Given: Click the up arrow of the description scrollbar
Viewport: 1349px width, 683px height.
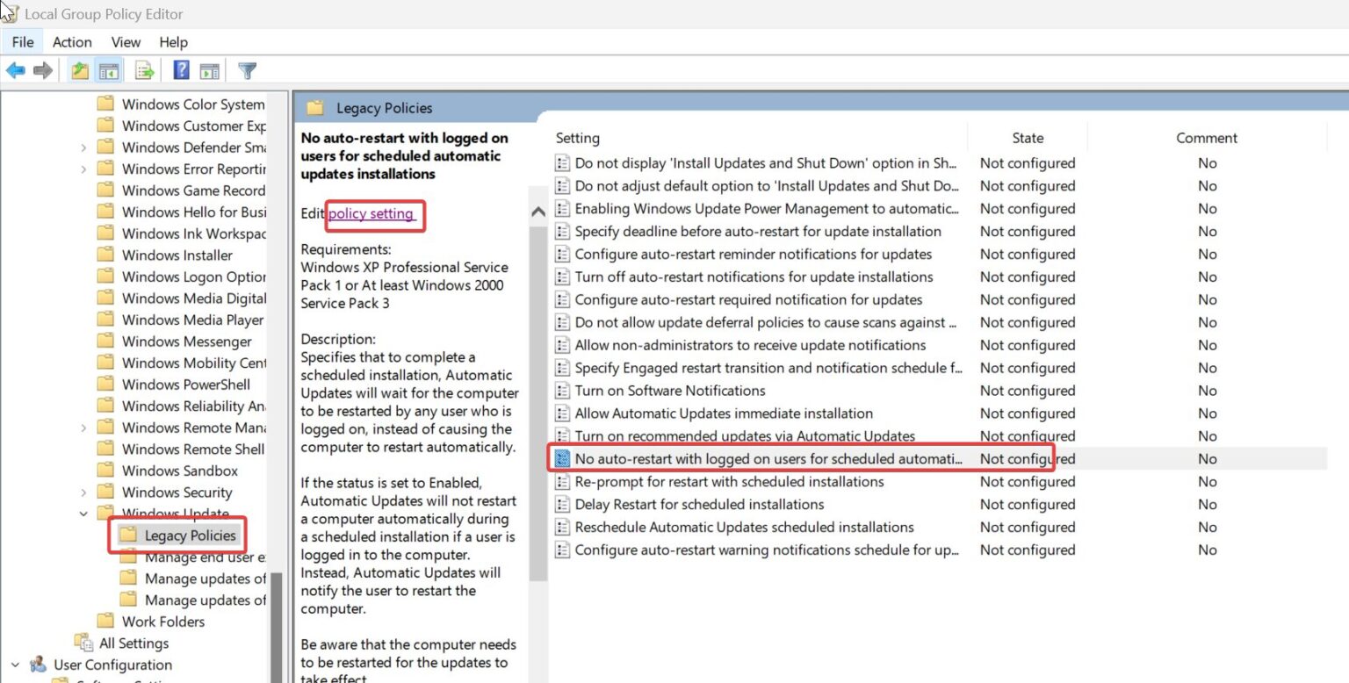Looking at the screenshot, I should coord(537,211).
